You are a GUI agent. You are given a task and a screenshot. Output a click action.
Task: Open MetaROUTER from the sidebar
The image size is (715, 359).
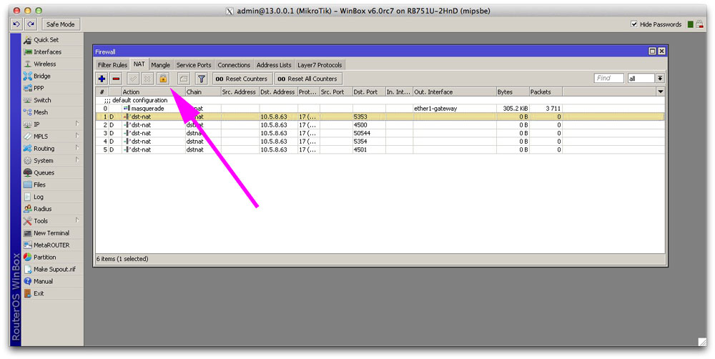pyautogui.click(x=52, y=245)
